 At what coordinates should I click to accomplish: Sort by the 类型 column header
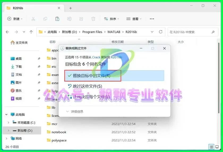[151, 42]
